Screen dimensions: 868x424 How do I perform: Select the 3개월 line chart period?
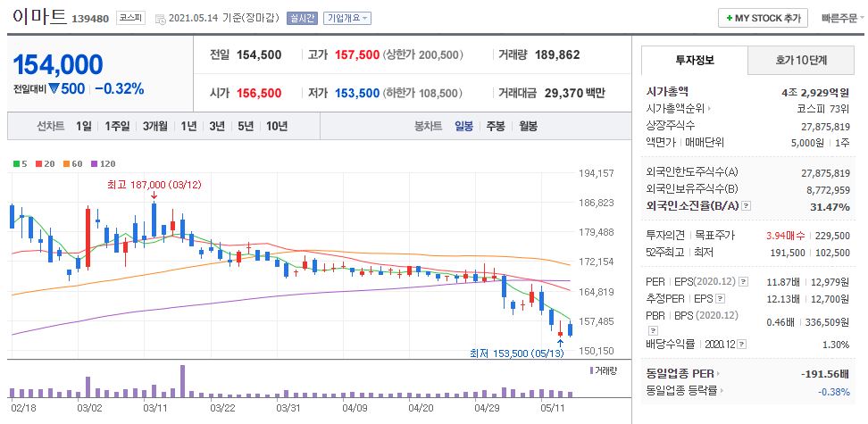[155, 126]
